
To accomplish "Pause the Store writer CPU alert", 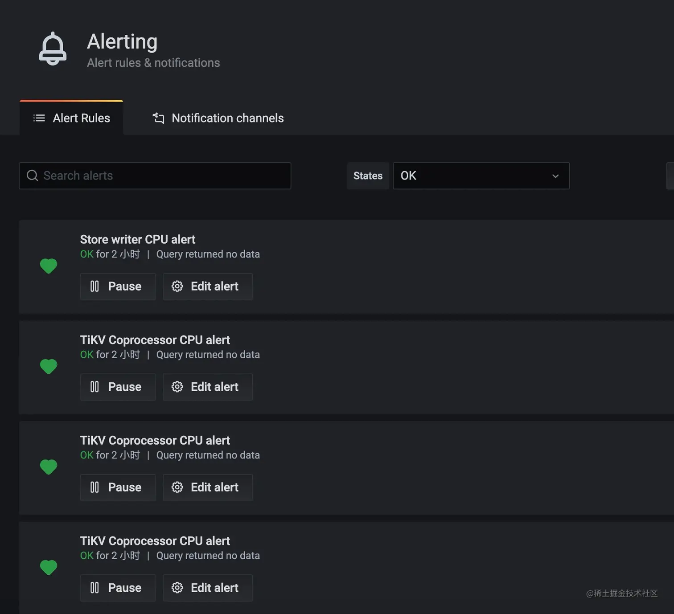I will point(118,287).
